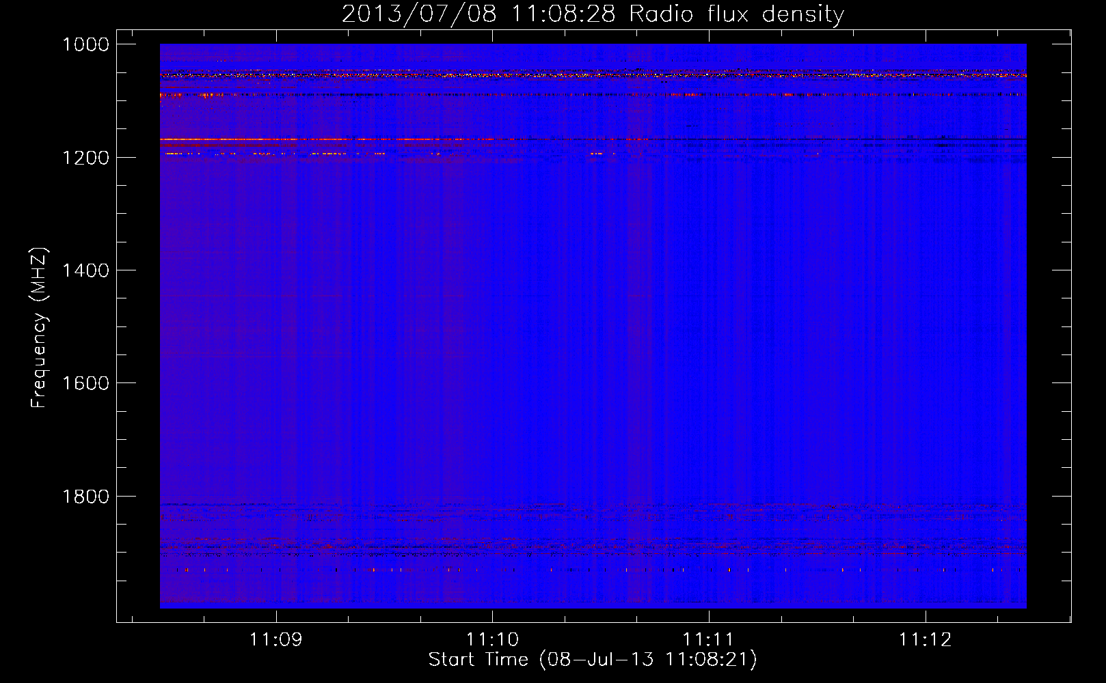Click the reddish band near 1890 MHz

point(593,547)
